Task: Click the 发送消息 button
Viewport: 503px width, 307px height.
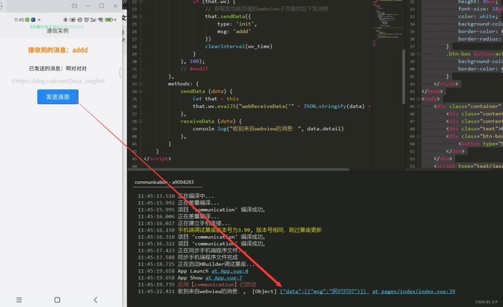Action: tap(58, 97)
